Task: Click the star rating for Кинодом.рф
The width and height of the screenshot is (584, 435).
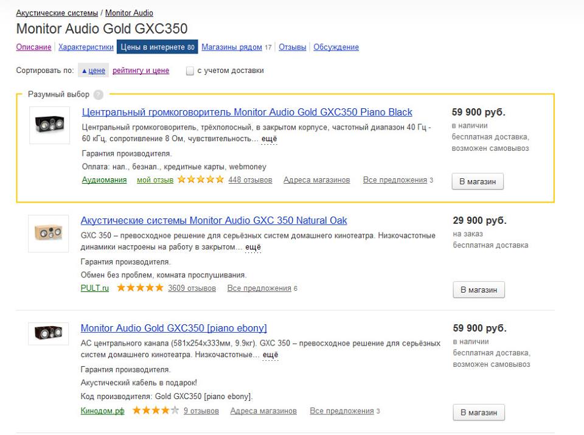Action: [x=156, y=411]
